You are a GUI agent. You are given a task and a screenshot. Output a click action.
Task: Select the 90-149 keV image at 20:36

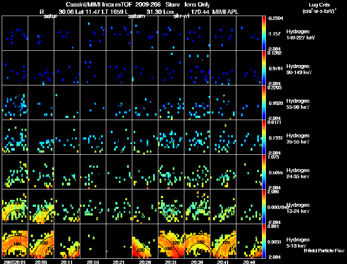(x=197, y=68)
